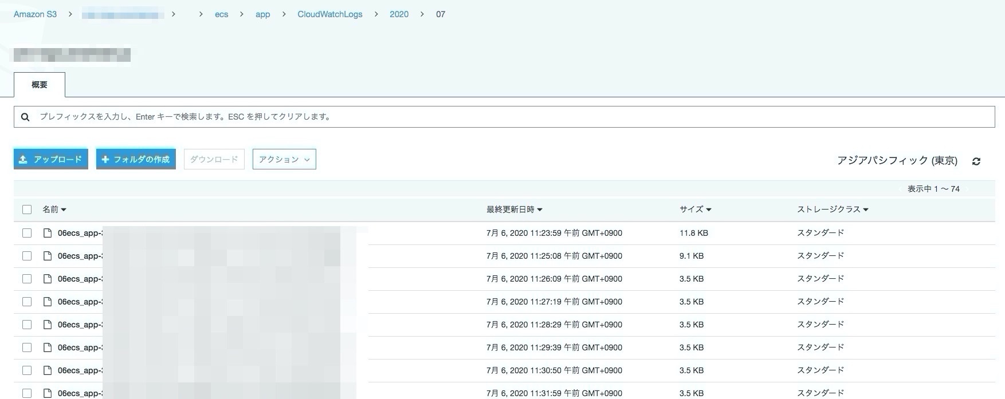Click the magnifier icon in the search bar
This screenshot has height=399, width=1005.
[25, 117]
